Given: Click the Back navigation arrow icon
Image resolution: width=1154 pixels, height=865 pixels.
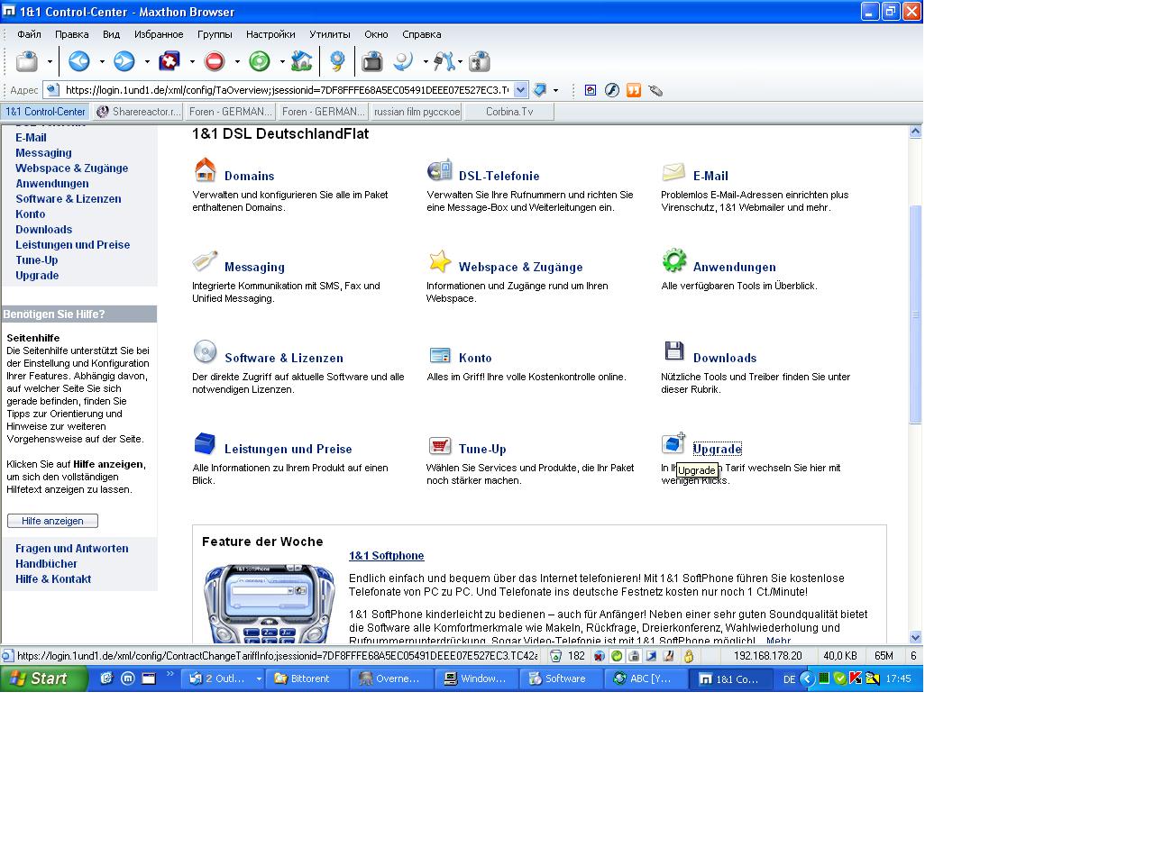Looking at the screenshot, I should (x=79, y=61).
